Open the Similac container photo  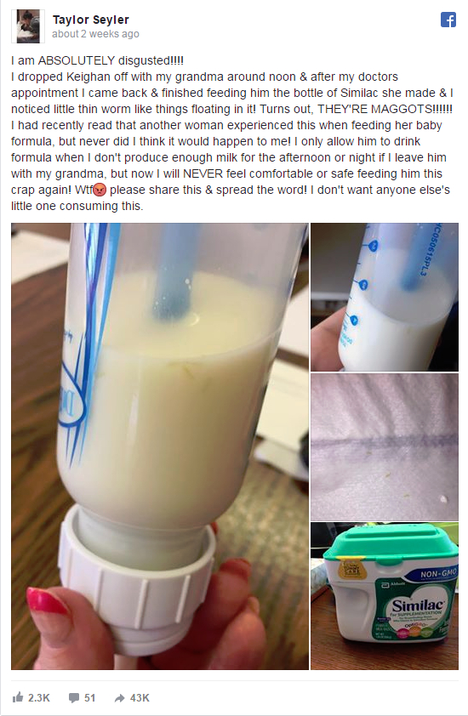385,596
